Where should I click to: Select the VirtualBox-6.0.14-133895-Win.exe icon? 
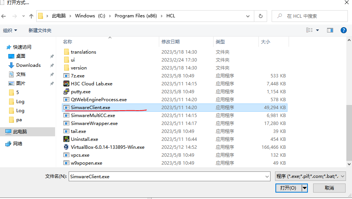pyautogui.click(x=66, y=147)
